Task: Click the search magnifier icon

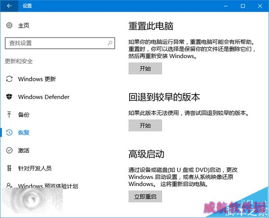Action: tap(110, 43)
